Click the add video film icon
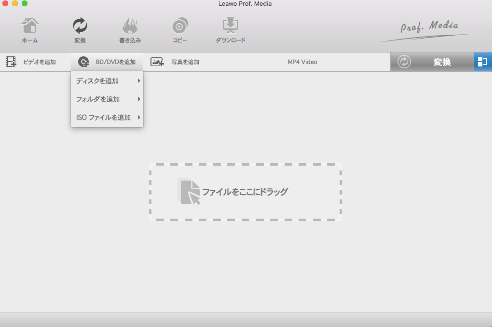 11,62
